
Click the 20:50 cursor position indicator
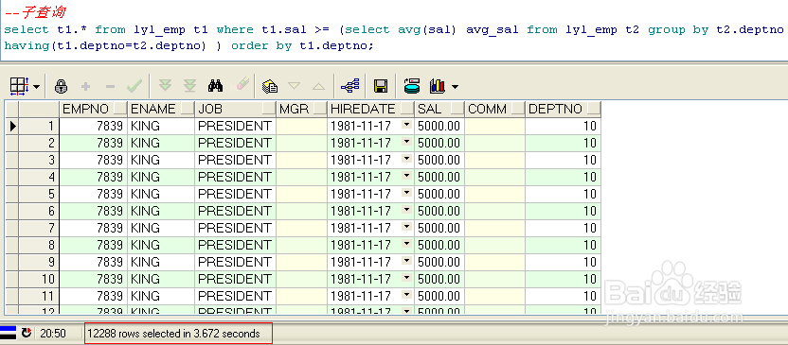coord(53,334)
